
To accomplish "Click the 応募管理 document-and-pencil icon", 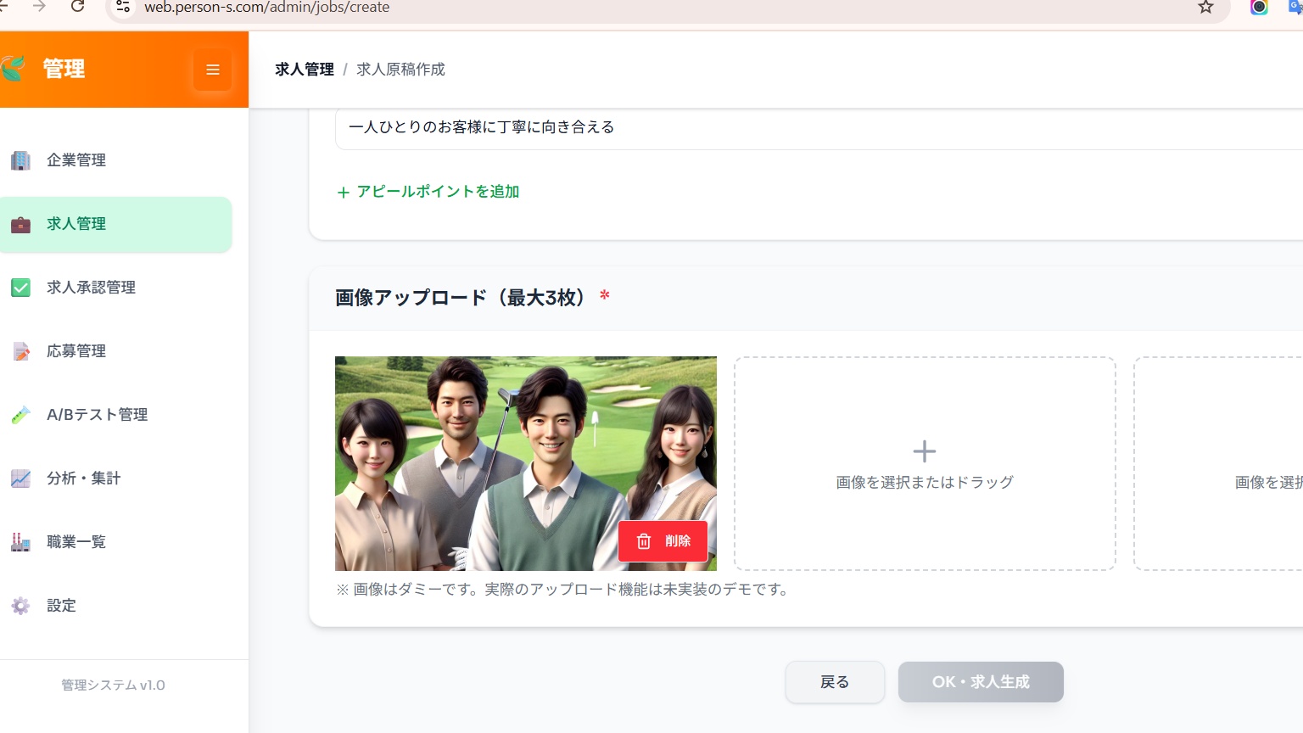I will click(x=20, y=350).
